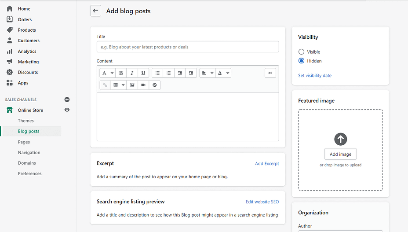The width and height of the screenshot is (408, 232).
Task: Open the text alignment dropdown
Action: pyautogui.click(x=208, y=73)
